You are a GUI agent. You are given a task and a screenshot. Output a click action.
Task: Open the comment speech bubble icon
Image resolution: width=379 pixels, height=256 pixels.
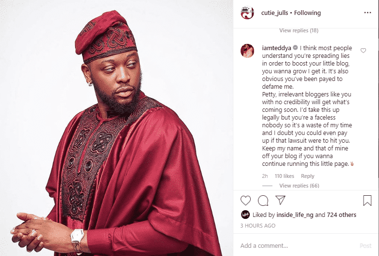tap(263, 201)
